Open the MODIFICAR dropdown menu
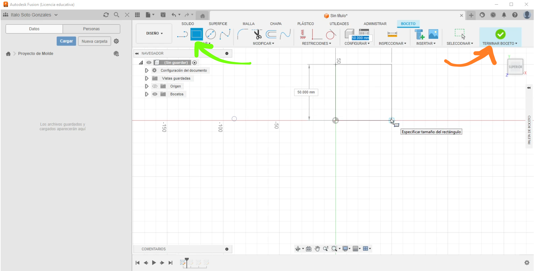 click(x=263, y=44)
